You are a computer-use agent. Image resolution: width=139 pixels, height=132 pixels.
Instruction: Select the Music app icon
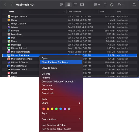point(9,73)
